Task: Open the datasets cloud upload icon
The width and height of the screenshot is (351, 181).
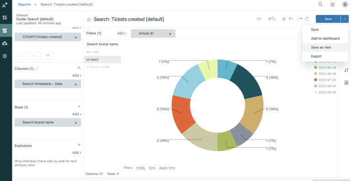Action: pyautogui.click(x=5, y=43)
